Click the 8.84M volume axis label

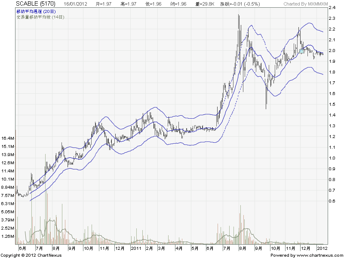[x=9, y=187]
